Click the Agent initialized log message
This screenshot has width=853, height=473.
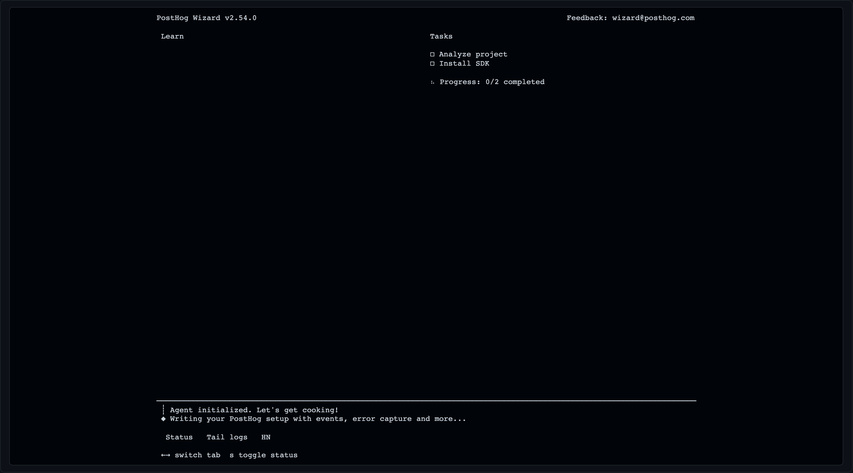[x=254, y=410]
